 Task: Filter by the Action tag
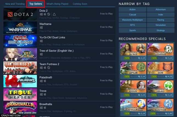tap(132, 9)
